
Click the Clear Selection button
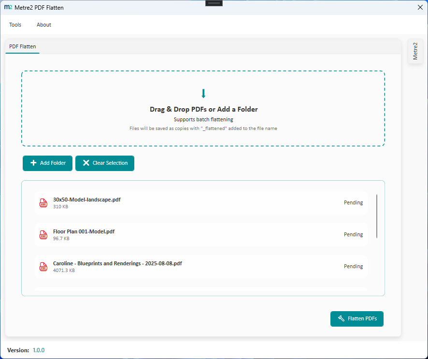tap(105, 163)
